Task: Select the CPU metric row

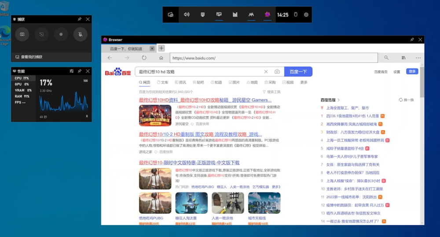Action: click(x=23, y=78)
